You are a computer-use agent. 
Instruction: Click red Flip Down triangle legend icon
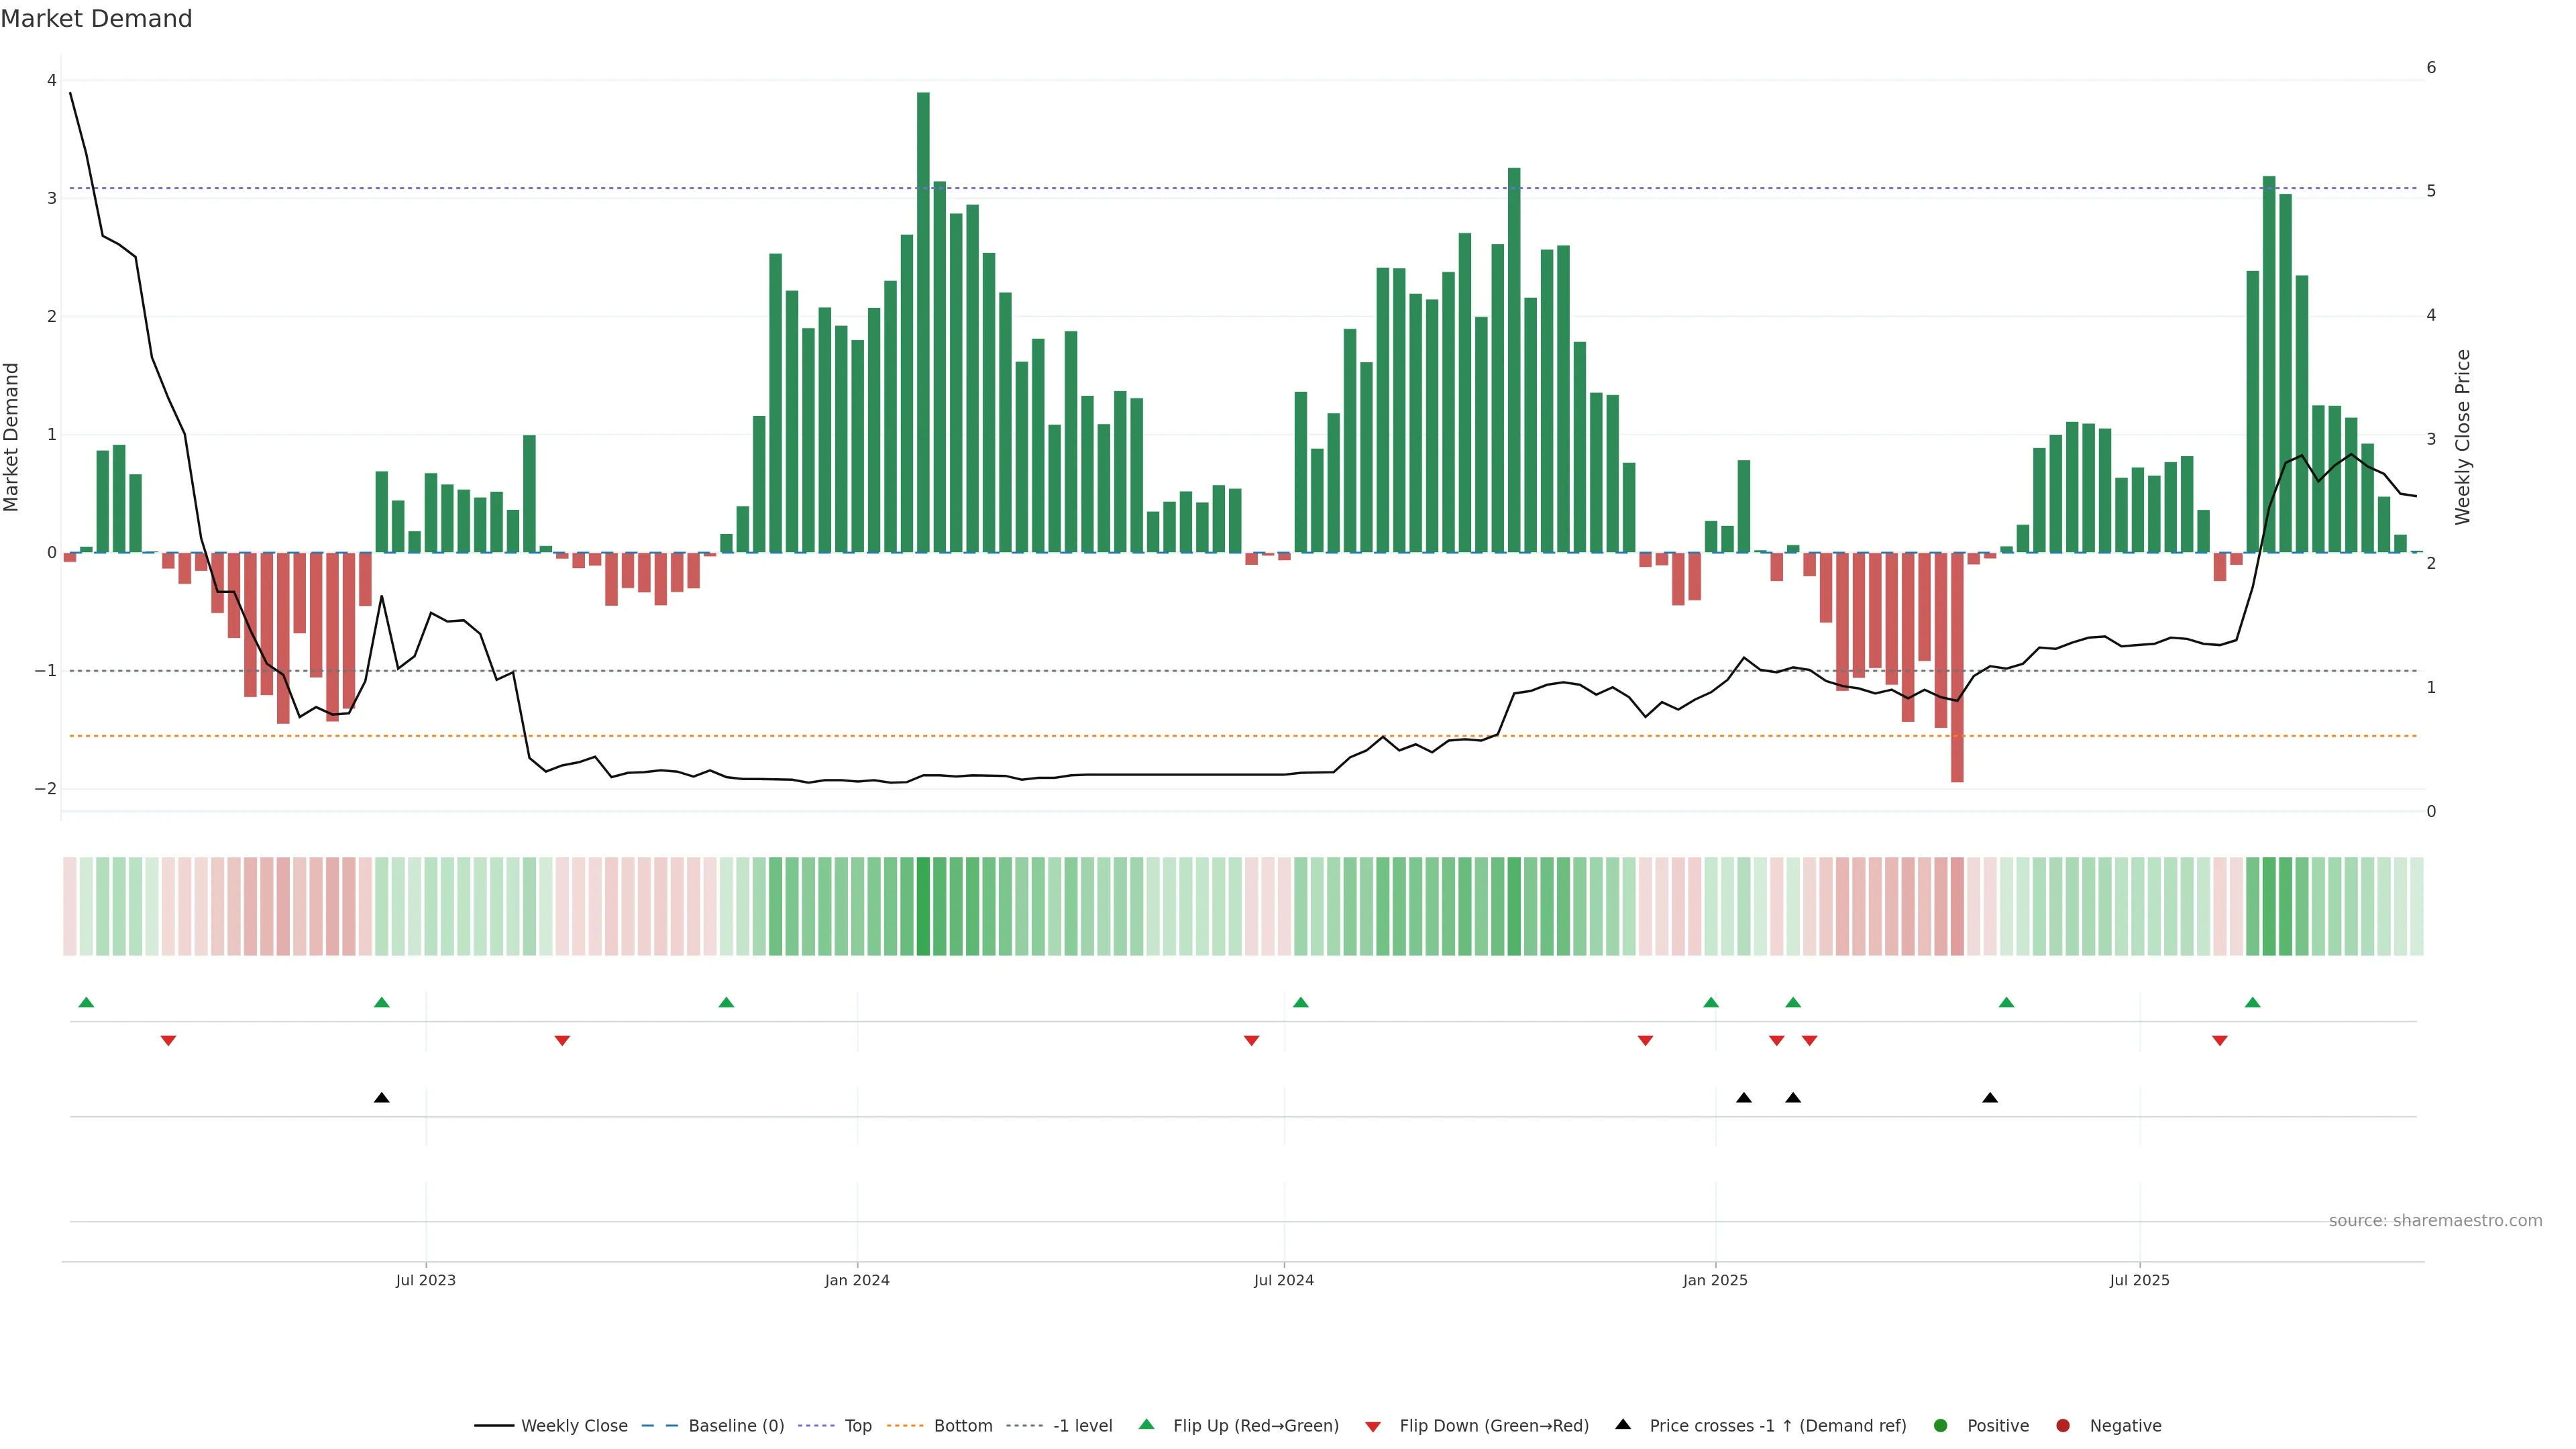click(1373, 1427)
